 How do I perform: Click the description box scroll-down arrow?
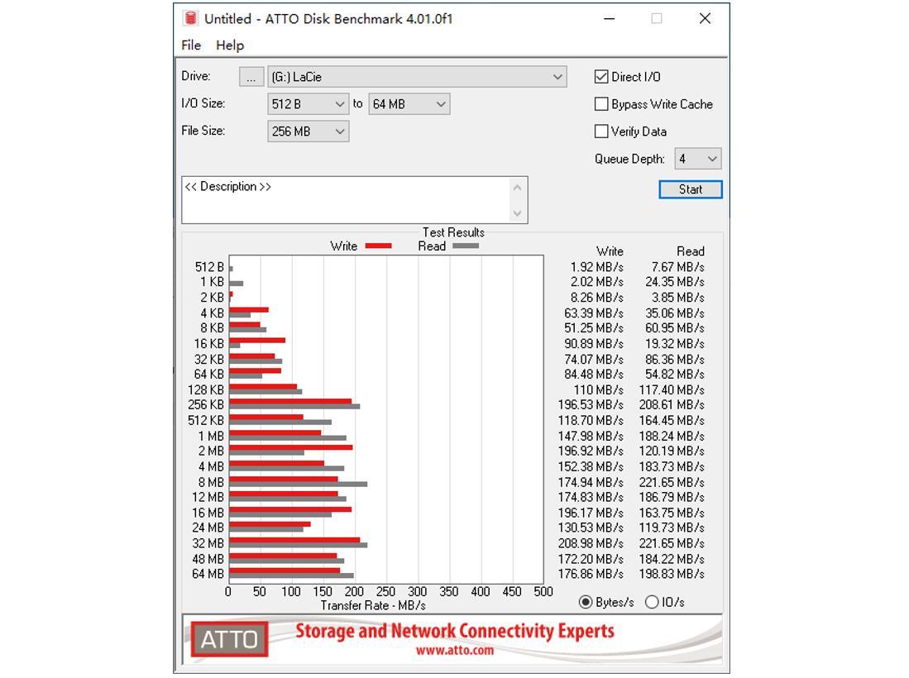(517, 213)
